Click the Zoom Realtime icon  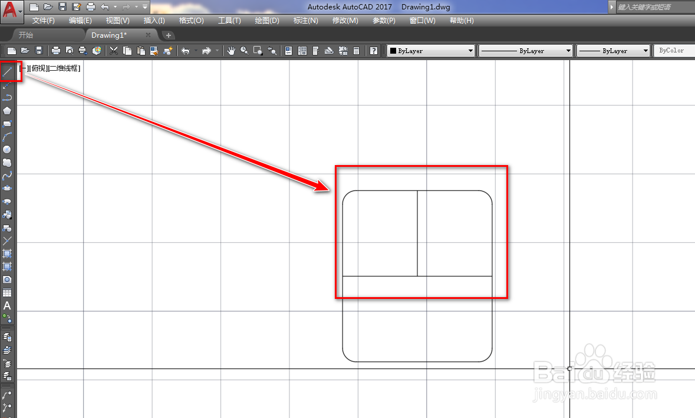pos(244,51)
